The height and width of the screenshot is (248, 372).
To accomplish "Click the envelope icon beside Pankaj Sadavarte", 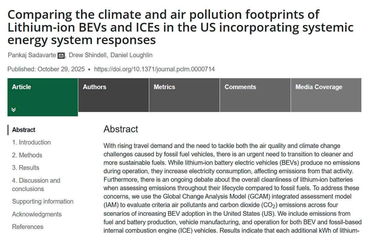I will [x=61, y=56].
